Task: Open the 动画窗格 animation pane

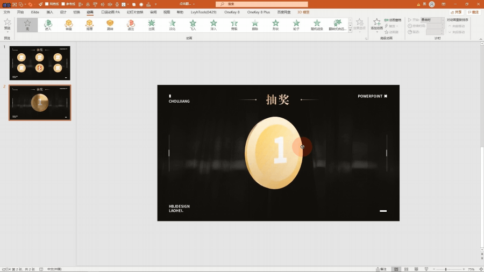Action: point(393,20)
